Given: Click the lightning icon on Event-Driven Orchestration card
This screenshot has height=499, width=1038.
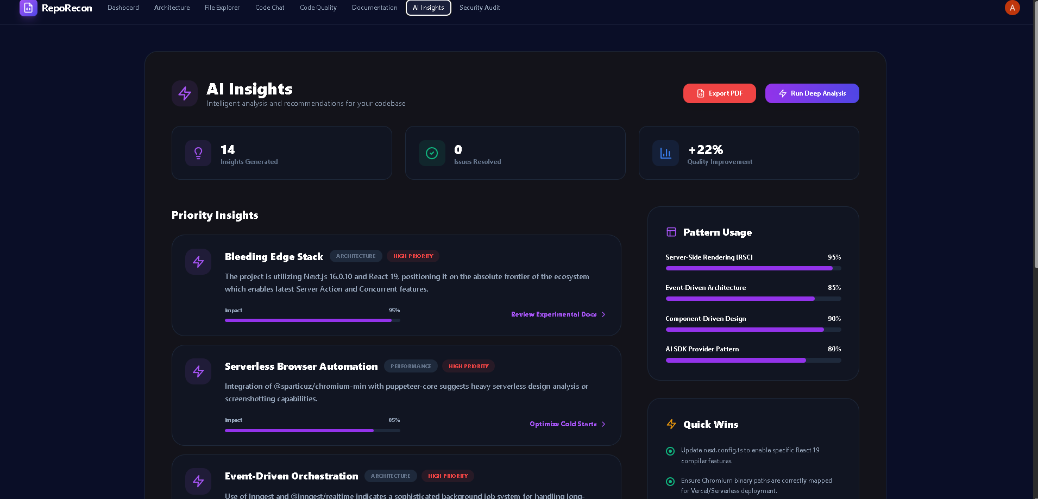Looking at the screenshot, I should [198, 481].
